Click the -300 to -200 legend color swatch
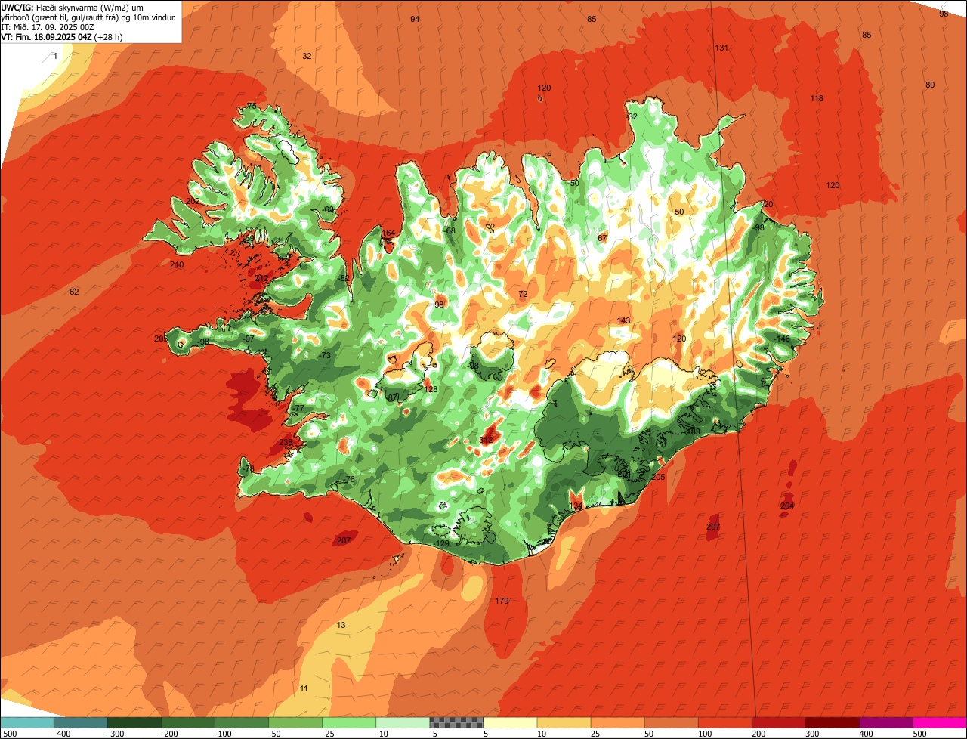The image size is (967, 739). pyautogui.click(x=134, y=722)
